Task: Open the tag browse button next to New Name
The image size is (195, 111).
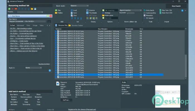Action: point(49,21)
